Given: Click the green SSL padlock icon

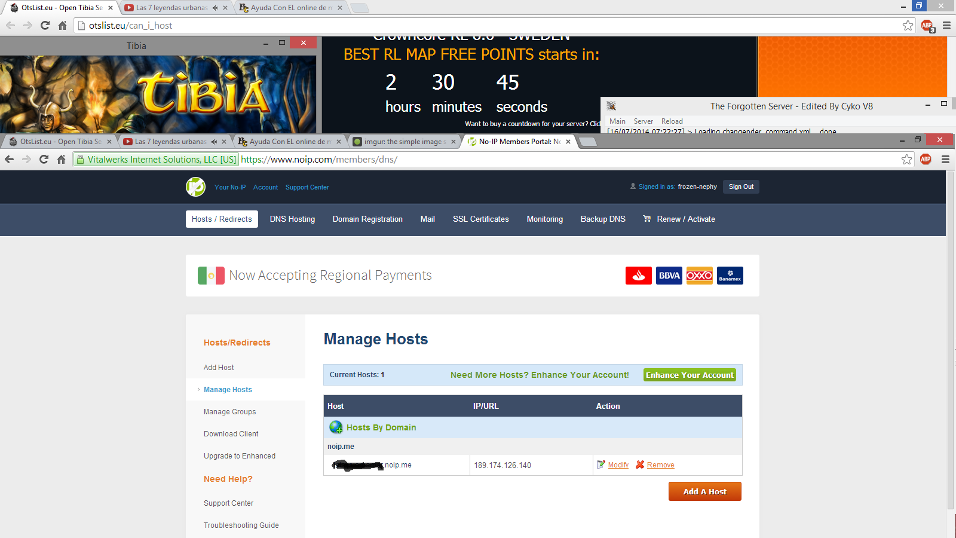Looking at the screenshot, I should click(x=80, y=159).
